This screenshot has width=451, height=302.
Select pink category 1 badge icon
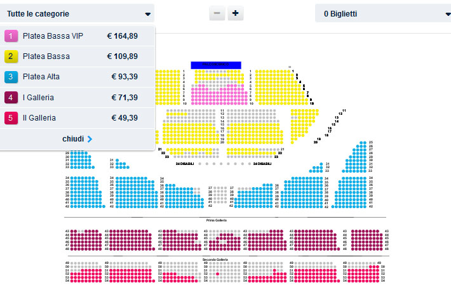tap(11, 36)
